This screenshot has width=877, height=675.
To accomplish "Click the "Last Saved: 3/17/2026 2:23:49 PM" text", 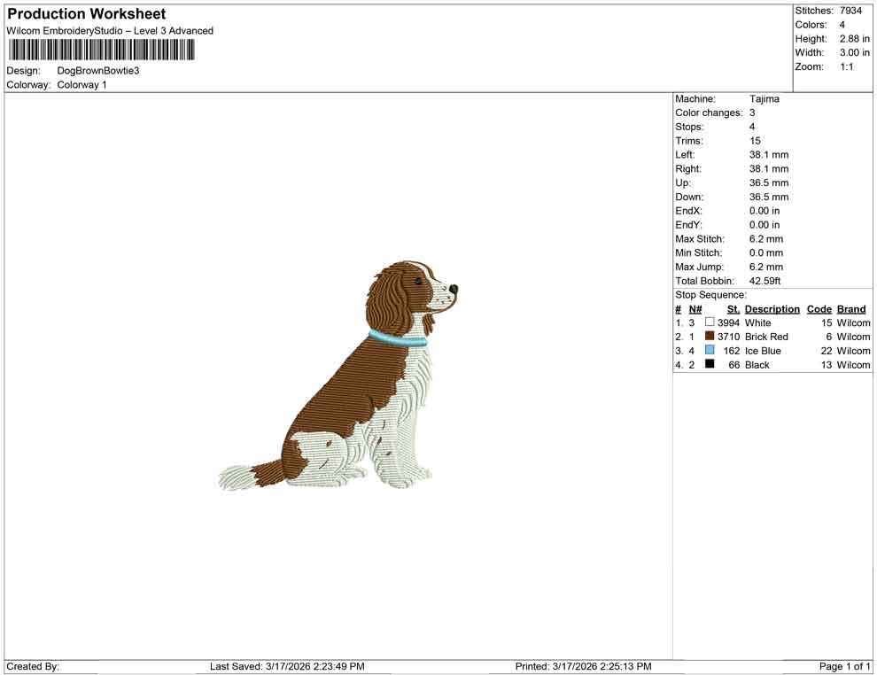I will tap(287, 666).
